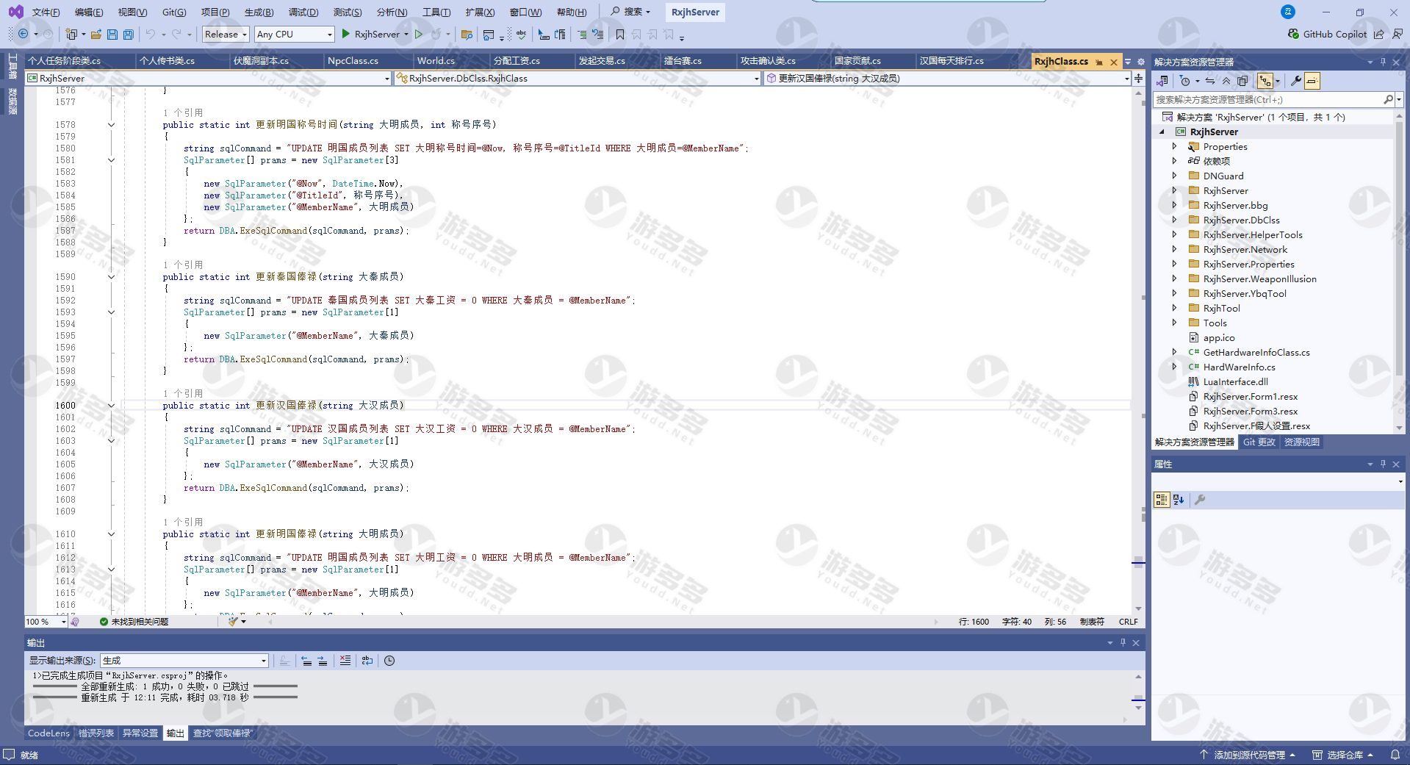Click the share icon next to Copilot
The width and height of the screenshot is (1410, 765).
tap(1379, 34)
